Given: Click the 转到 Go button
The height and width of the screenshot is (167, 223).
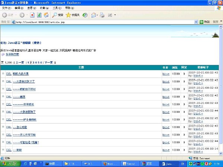Looking at the screenshot, I should tap(205, 22).
